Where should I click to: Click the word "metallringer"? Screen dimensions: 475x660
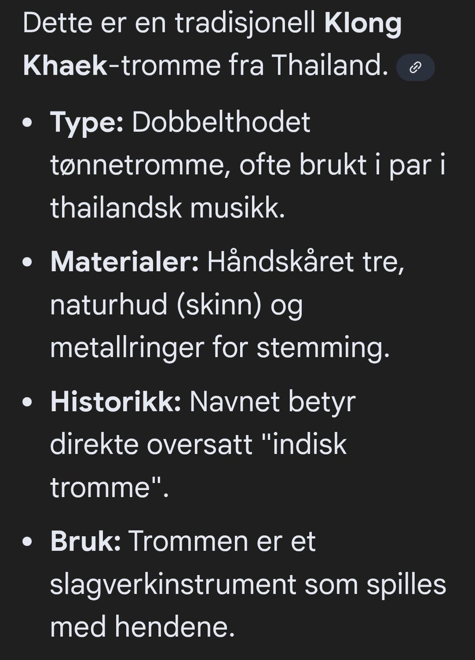coord(127,347)
